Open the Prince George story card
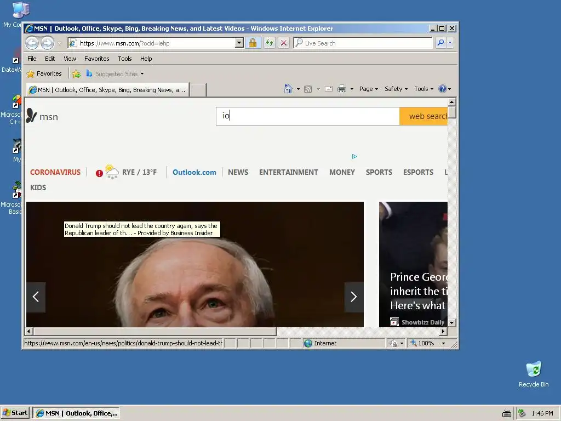561x421 pixels. (x=413, y=264)
